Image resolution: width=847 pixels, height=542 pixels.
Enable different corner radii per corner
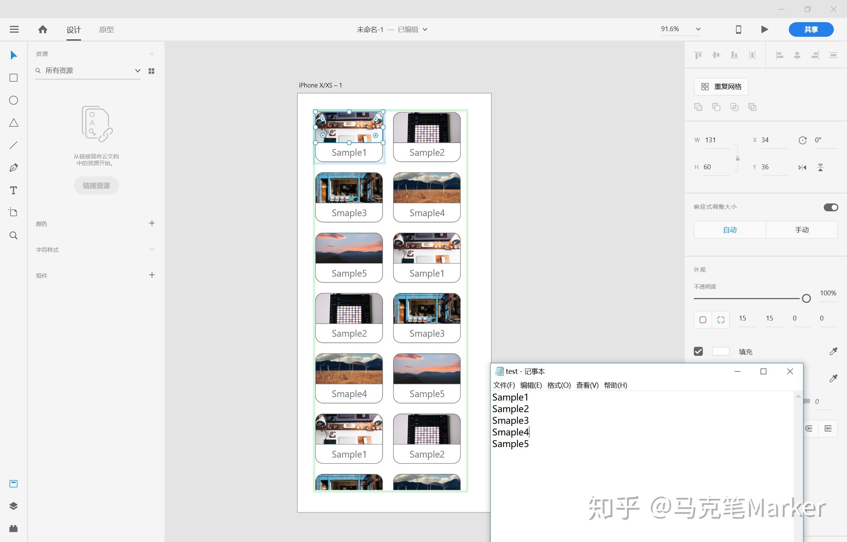pos(720,319)
